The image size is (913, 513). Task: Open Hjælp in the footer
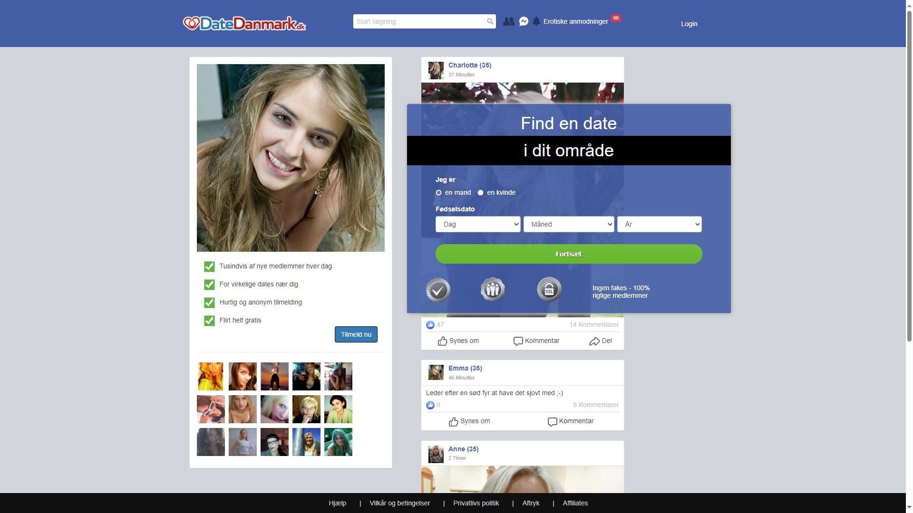pos(338,503)
